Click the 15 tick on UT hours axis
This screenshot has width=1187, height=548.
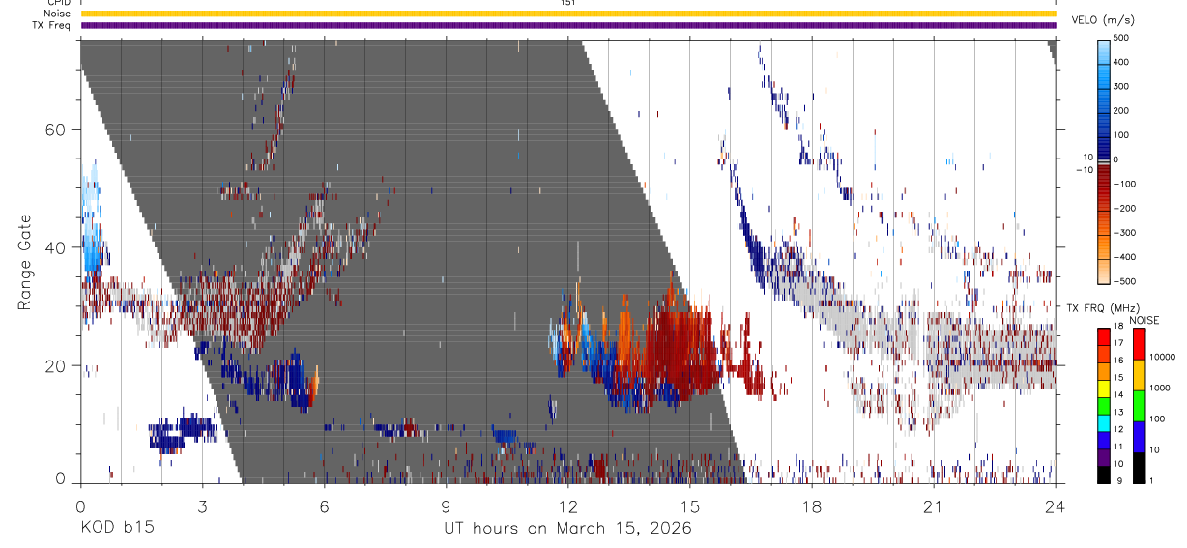(689, 505)
